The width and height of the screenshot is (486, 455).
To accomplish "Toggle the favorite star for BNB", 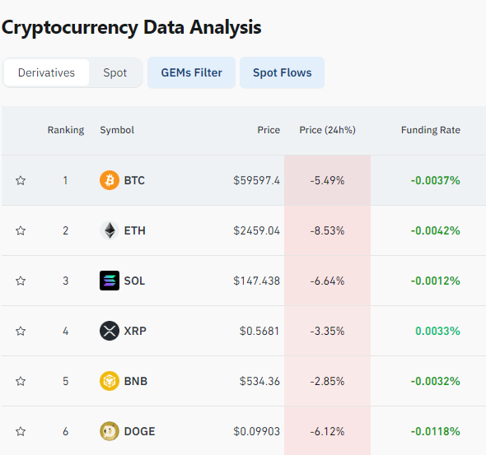I will [x=21, y=381].
